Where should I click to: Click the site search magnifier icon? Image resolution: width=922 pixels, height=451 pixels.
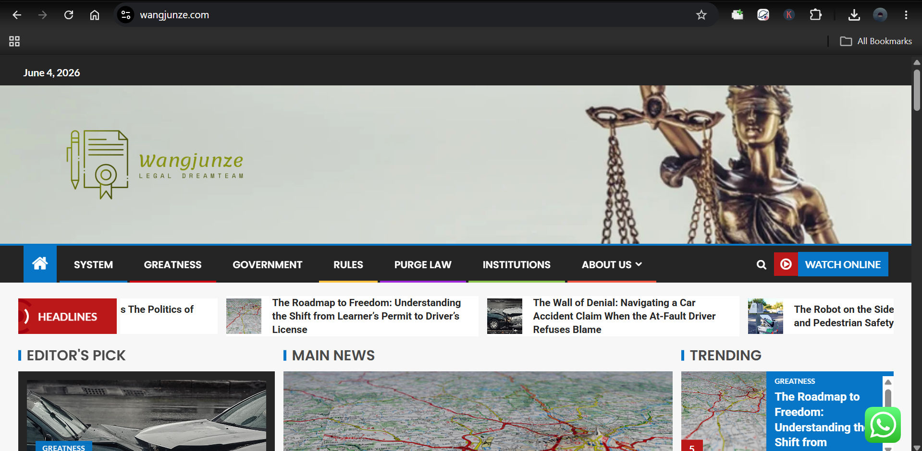coord(761,264)
